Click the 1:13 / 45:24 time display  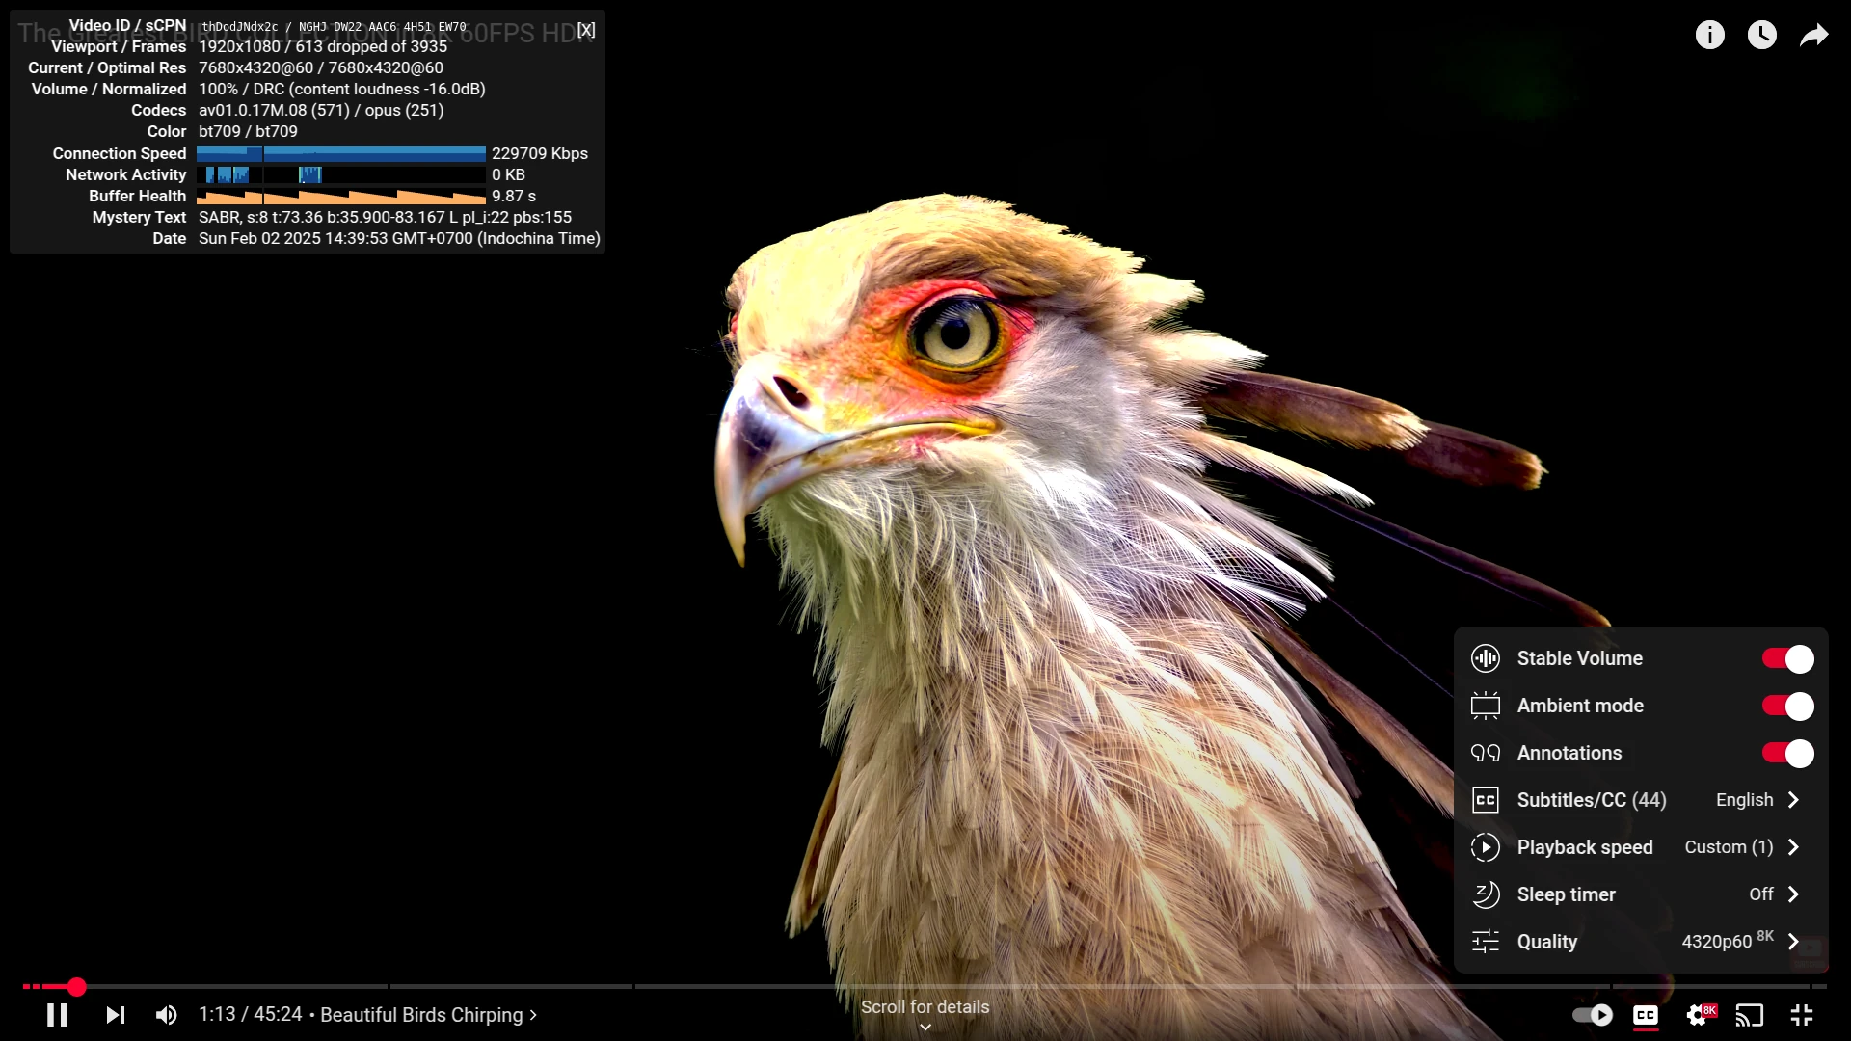pyautogui.click(x=251, y=1015)
